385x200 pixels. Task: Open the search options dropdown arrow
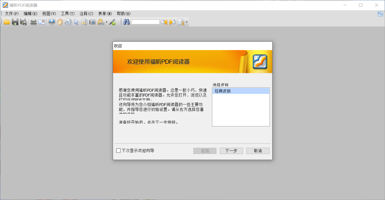(x=186, y=22)
